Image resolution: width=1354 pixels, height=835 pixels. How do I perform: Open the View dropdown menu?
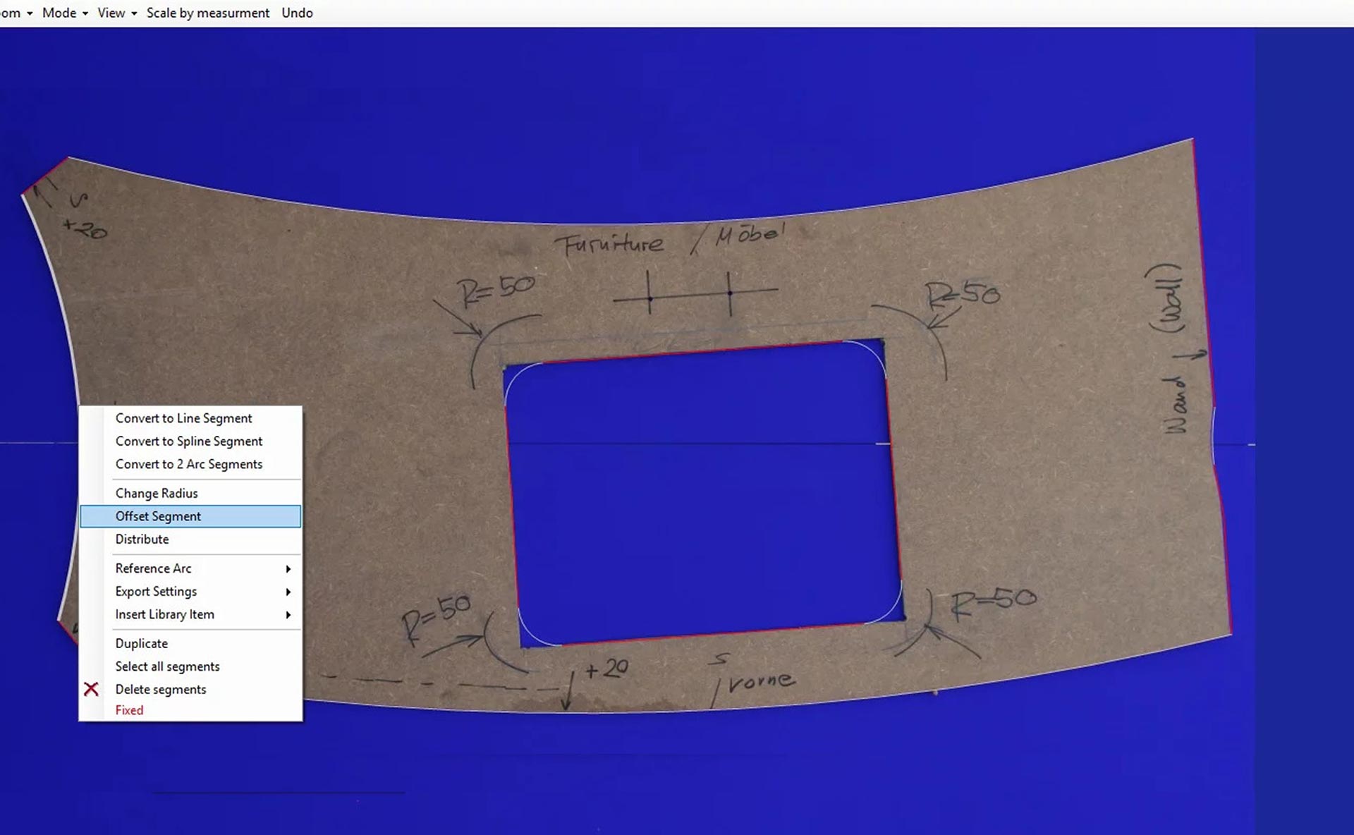coord(116,13)
